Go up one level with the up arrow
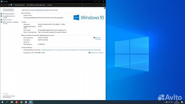185x104 pixels. [x=9, y=5]
